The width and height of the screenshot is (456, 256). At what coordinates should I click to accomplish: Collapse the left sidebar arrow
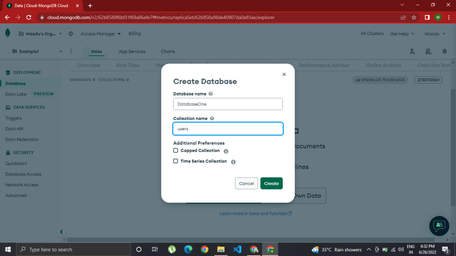[61, 232]
